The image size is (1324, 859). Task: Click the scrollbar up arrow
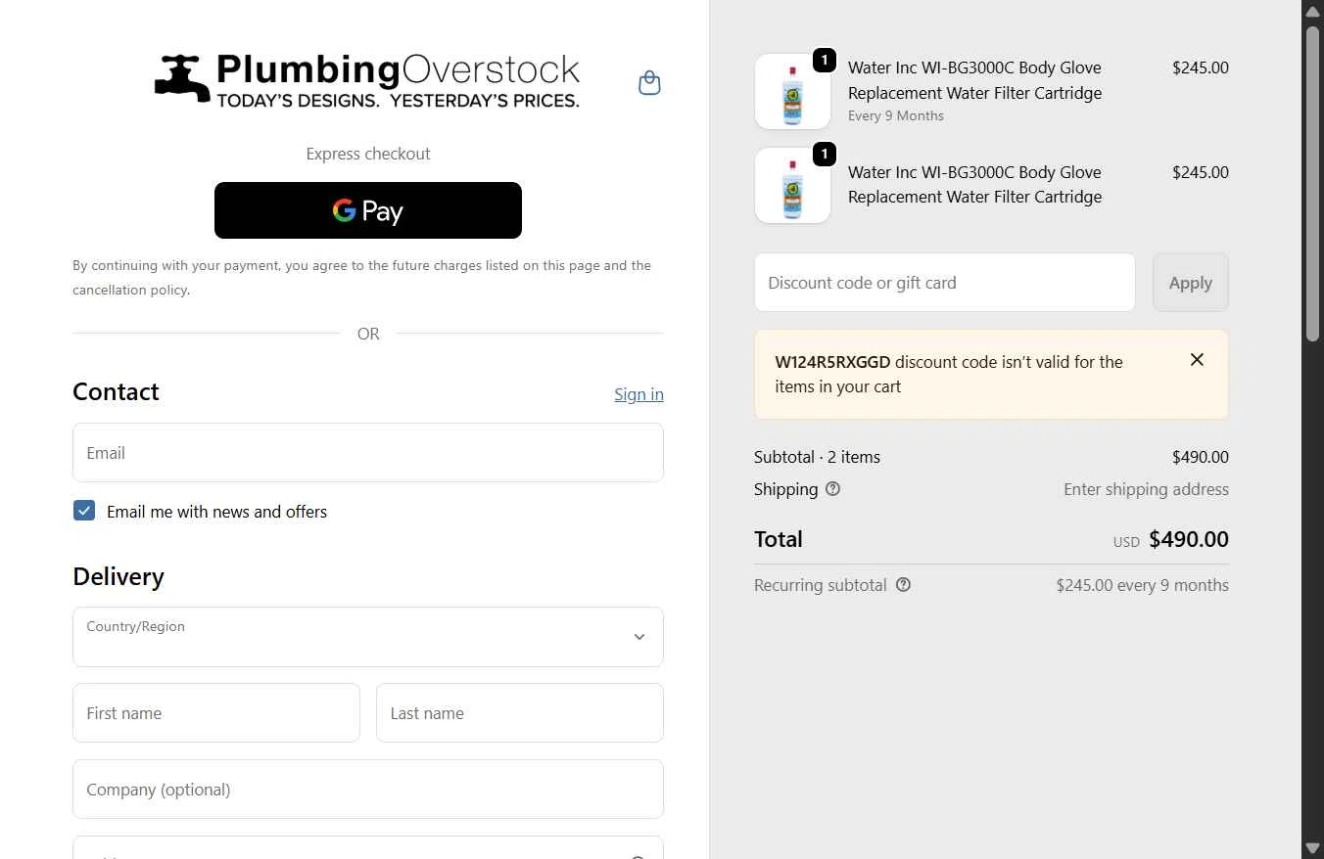1312,11
